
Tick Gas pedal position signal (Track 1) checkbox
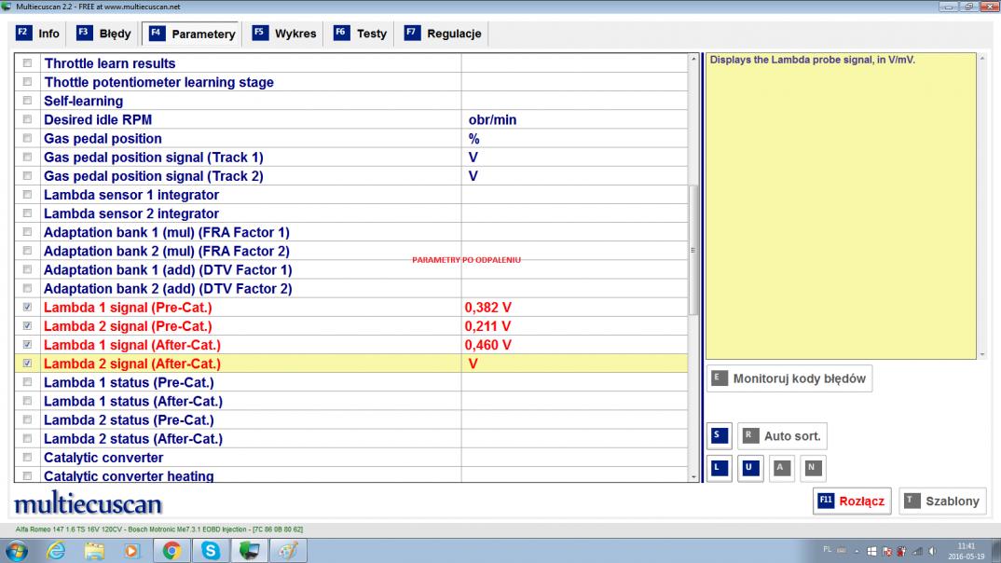click(27, 157)
